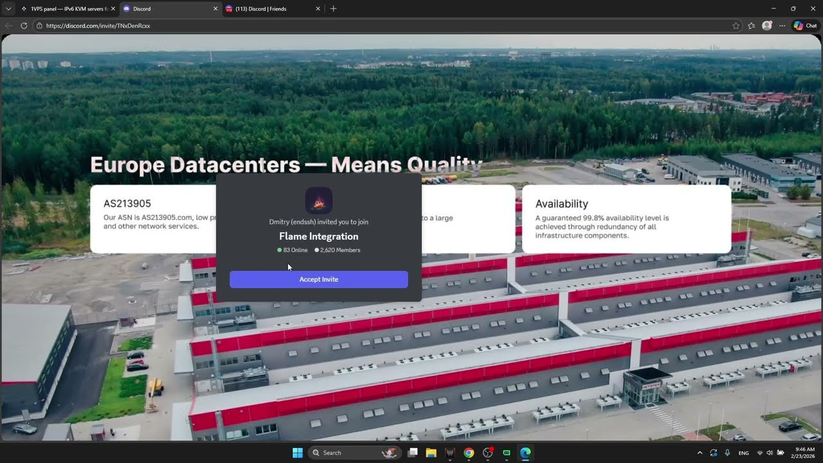Image resolution: width=823 pixels, height=463 pixels.
Task: Open Task View on the taskbar
Action: (x=413, y=453)
